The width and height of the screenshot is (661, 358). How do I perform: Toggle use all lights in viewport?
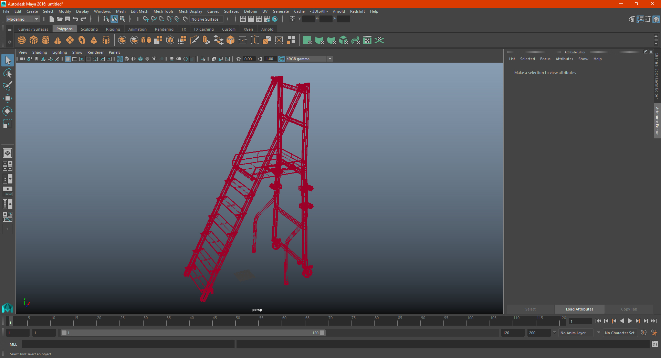click(154, 59)
